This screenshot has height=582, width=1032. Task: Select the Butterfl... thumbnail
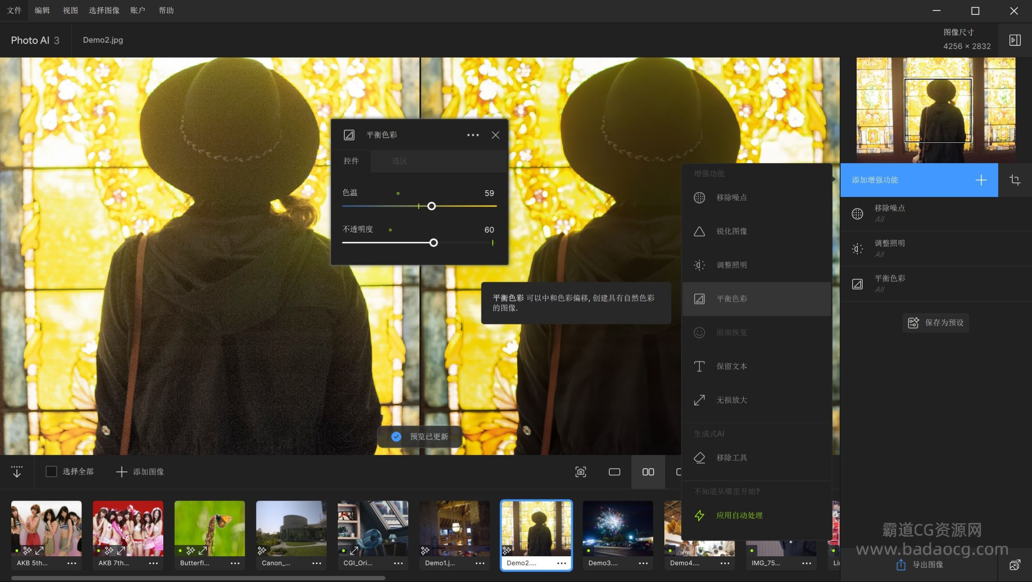pos(210,528)
